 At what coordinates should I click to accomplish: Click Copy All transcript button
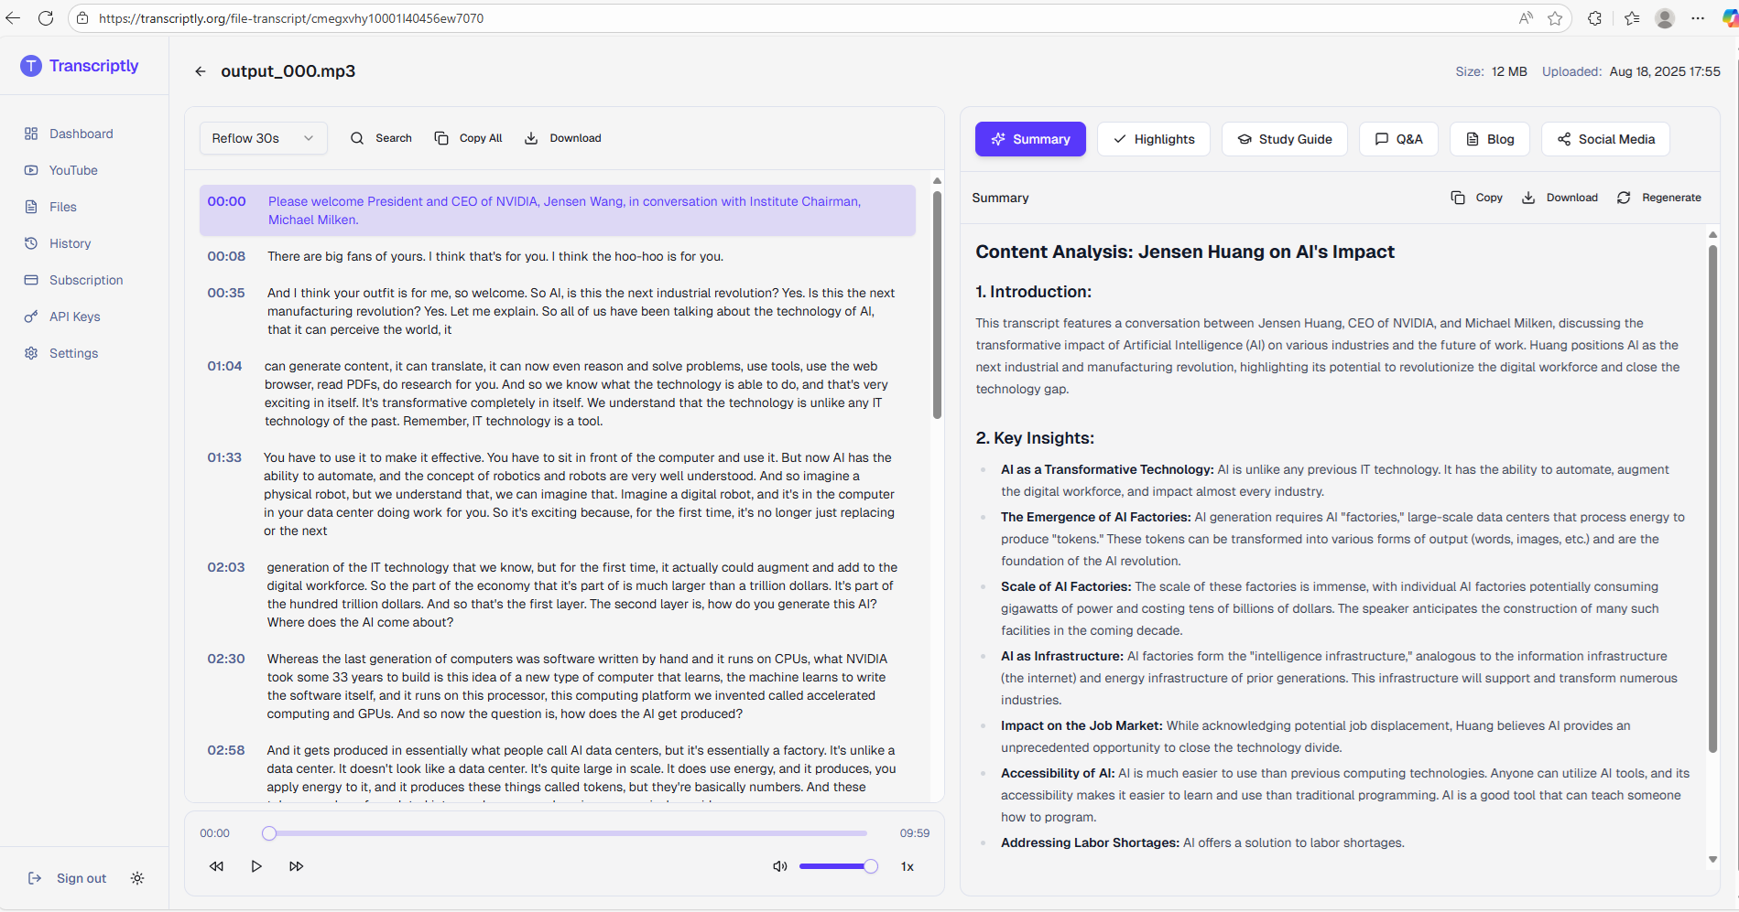coord(468,138)
